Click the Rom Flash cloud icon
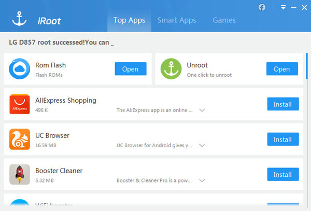Screen dimensions: 311x211 pyautogui.click(x=20, y=69)
